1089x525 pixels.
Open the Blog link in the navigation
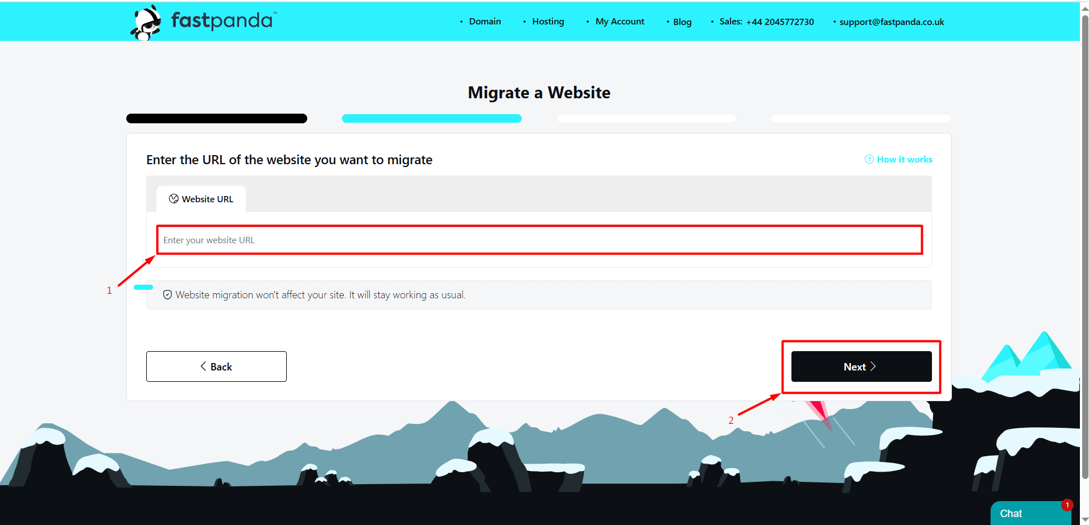point(682,22)
